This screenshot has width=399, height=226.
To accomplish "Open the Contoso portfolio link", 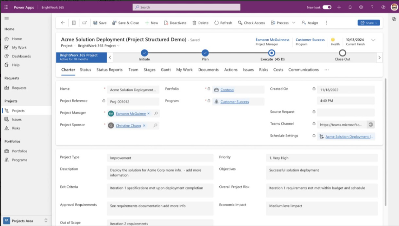I will coord(227,89).
